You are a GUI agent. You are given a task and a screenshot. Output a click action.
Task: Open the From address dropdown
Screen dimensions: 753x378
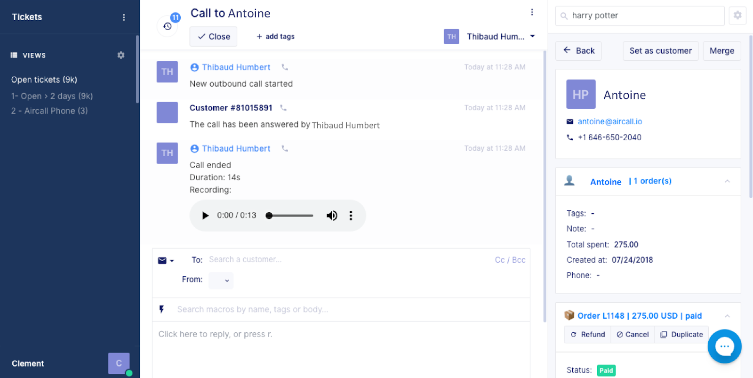(221, 280)
